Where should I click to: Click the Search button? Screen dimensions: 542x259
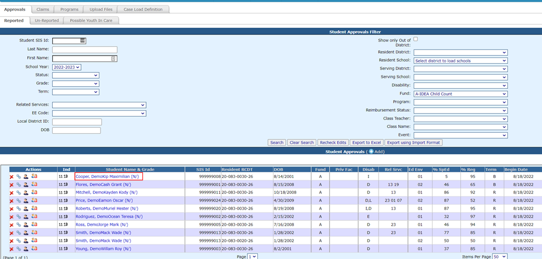[x=277, y=142]
